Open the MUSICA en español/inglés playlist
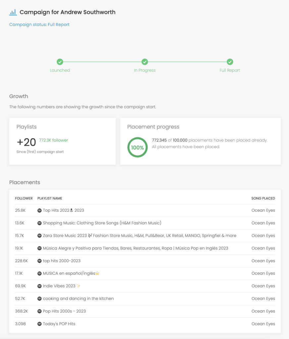This screenshot has height=339, width=289. [x=71, y=273]
